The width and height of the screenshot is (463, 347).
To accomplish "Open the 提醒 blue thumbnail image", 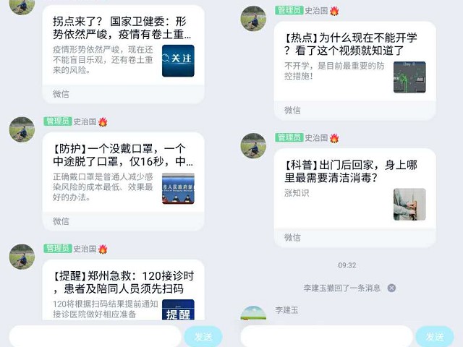I will (x=178, y=310).
